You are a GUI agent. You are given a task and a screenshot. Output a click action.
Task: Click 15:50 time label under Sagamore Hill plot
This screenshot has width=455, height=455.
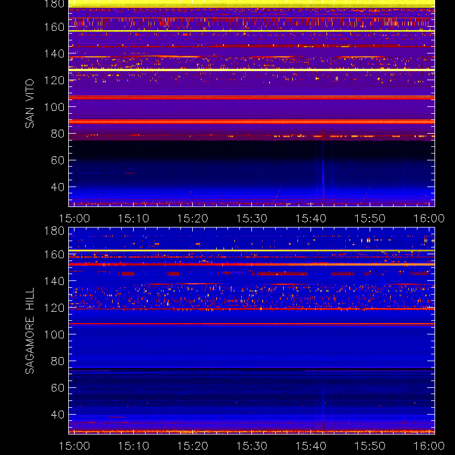tap(370, 446)
